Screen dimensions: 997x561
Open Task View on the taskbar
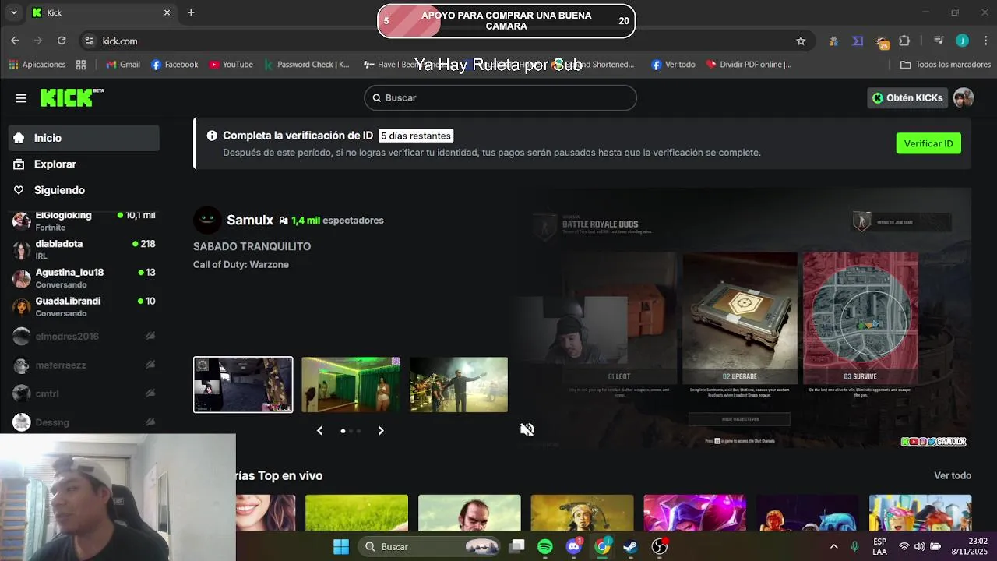coord(517,547)
